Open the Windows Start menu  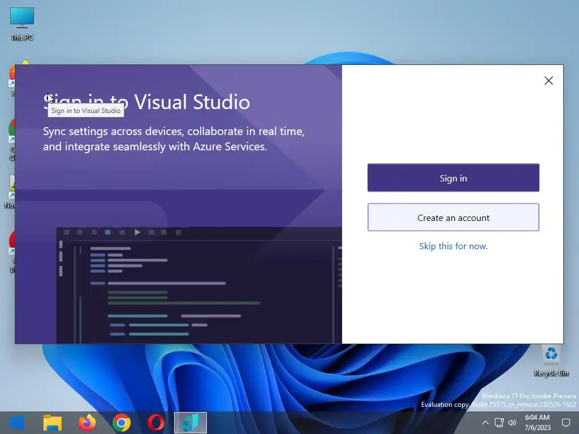[17, 423]
